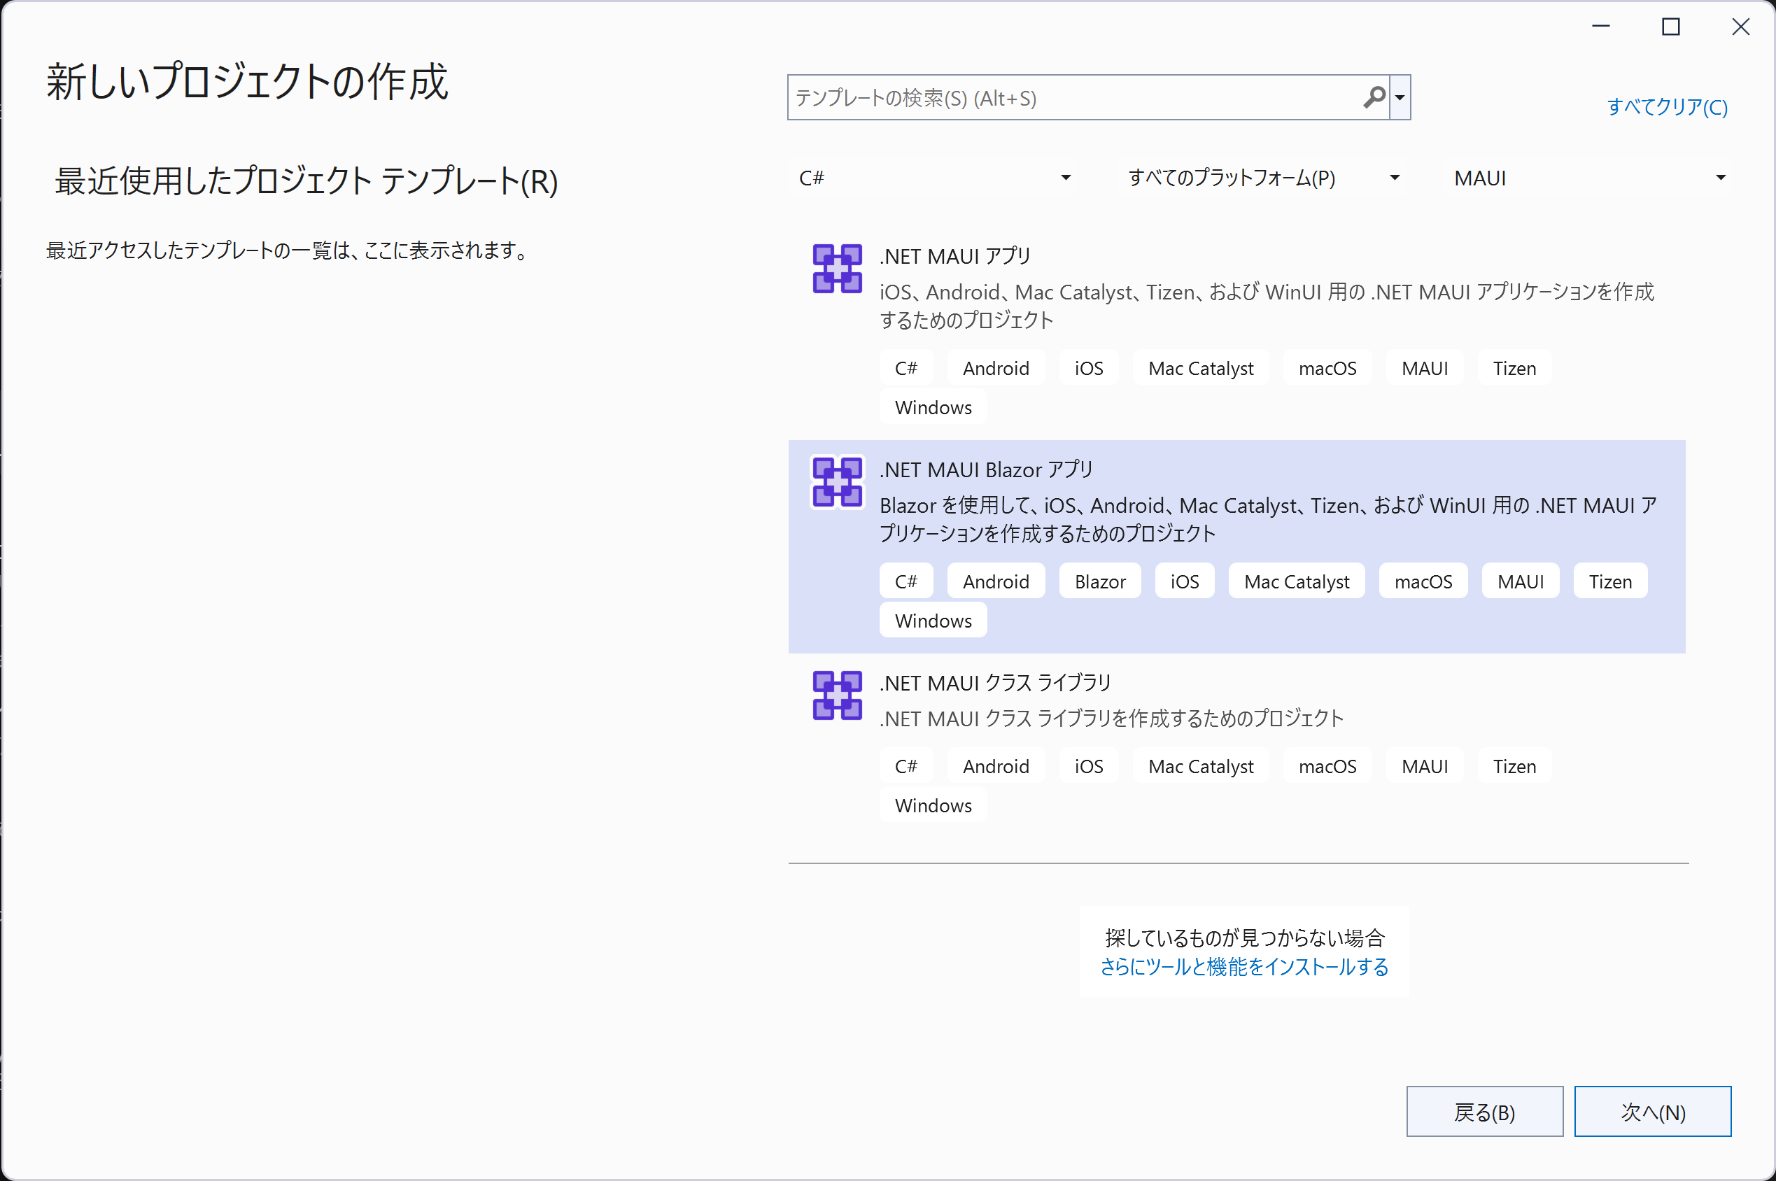Click the Windows tag in Blazor template
Viewport: 1776px width, 1181px height.
tap(933, 621)
